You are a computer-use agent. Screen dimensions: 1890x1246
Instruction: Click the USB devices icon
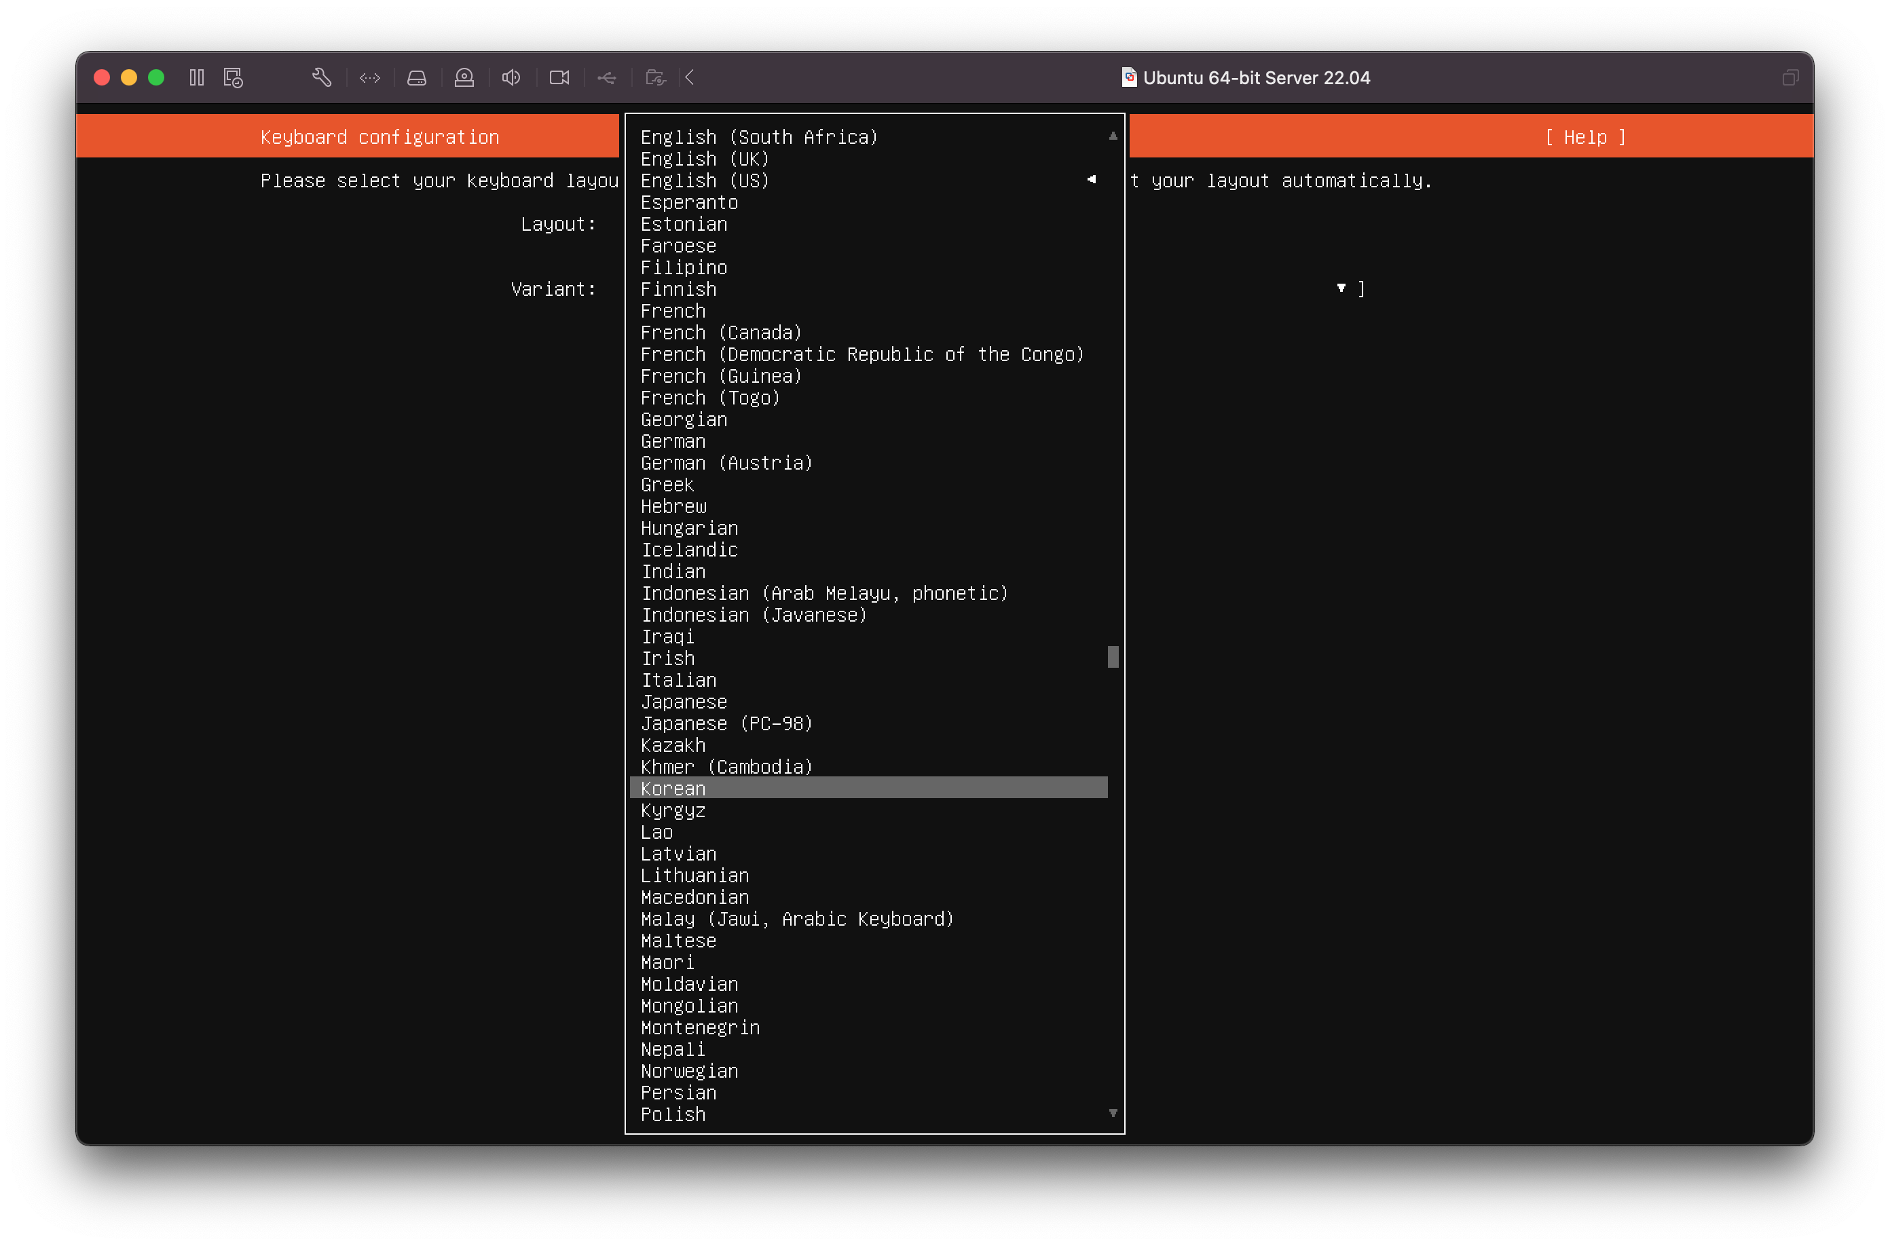(x=607, y=77)
